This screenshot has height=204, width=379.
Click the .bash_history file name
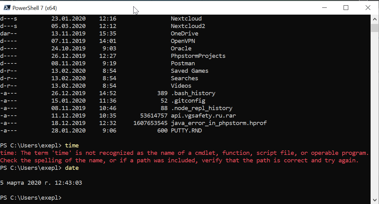[193, 93]
